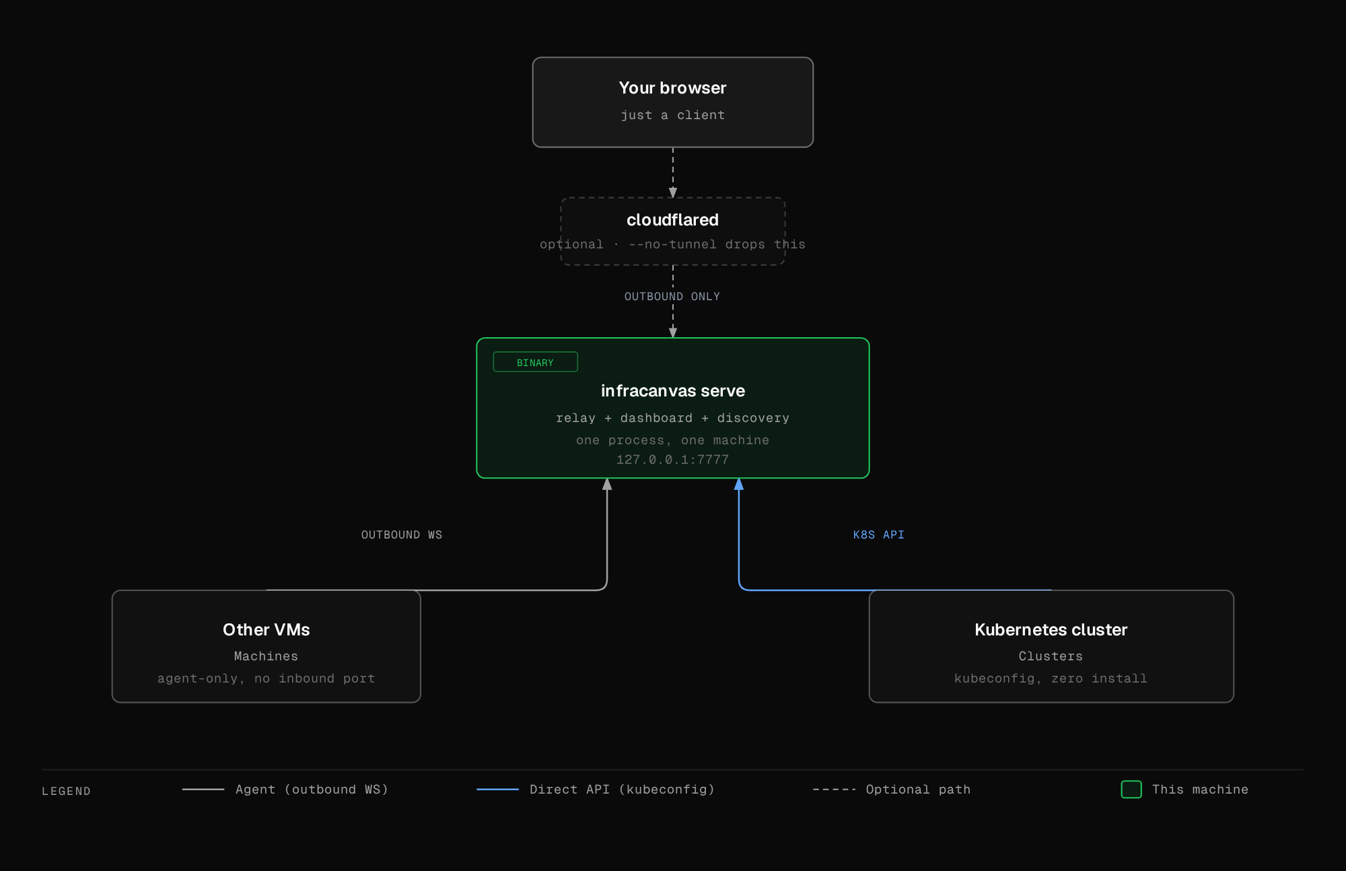Click the green BINARY badge

[535, 362]
